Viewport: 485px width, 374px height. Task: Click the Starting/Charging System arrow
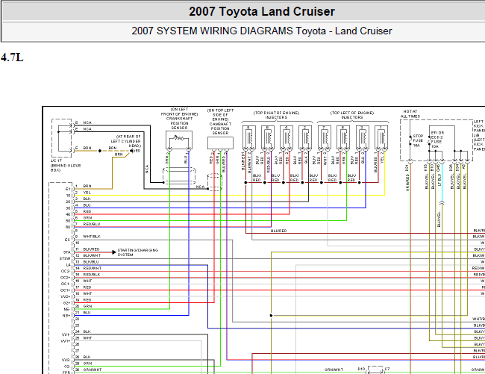[114, 252]
